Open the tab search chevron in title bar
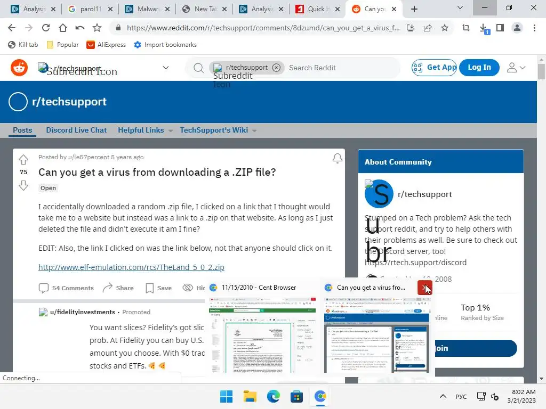 (460, 7)
